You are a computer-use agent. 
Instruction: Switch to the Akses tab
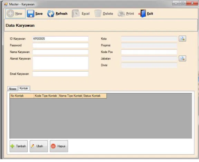pos(12,89)
